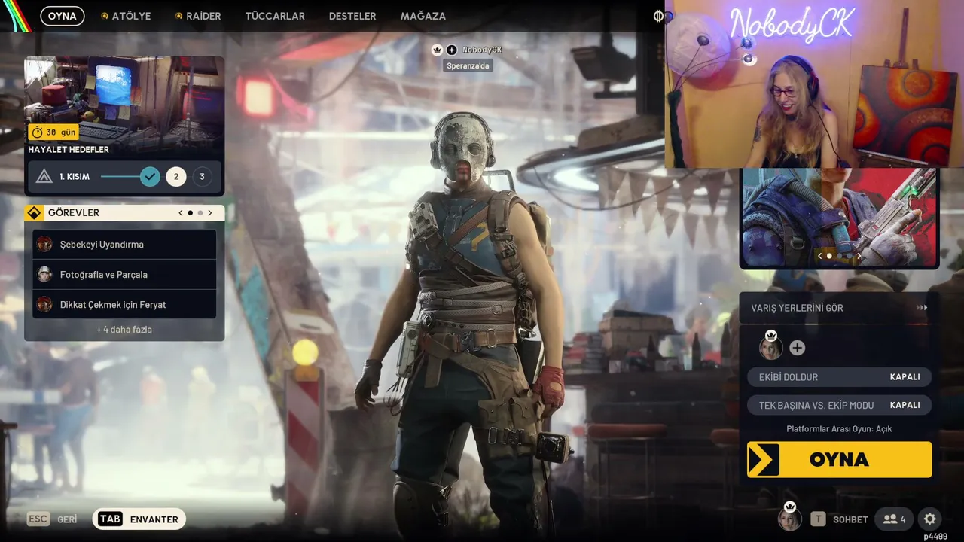Viewport: 964px width, 542px height.
Task: Click the player avatar beside SOHBET
Action: [789, 519]
